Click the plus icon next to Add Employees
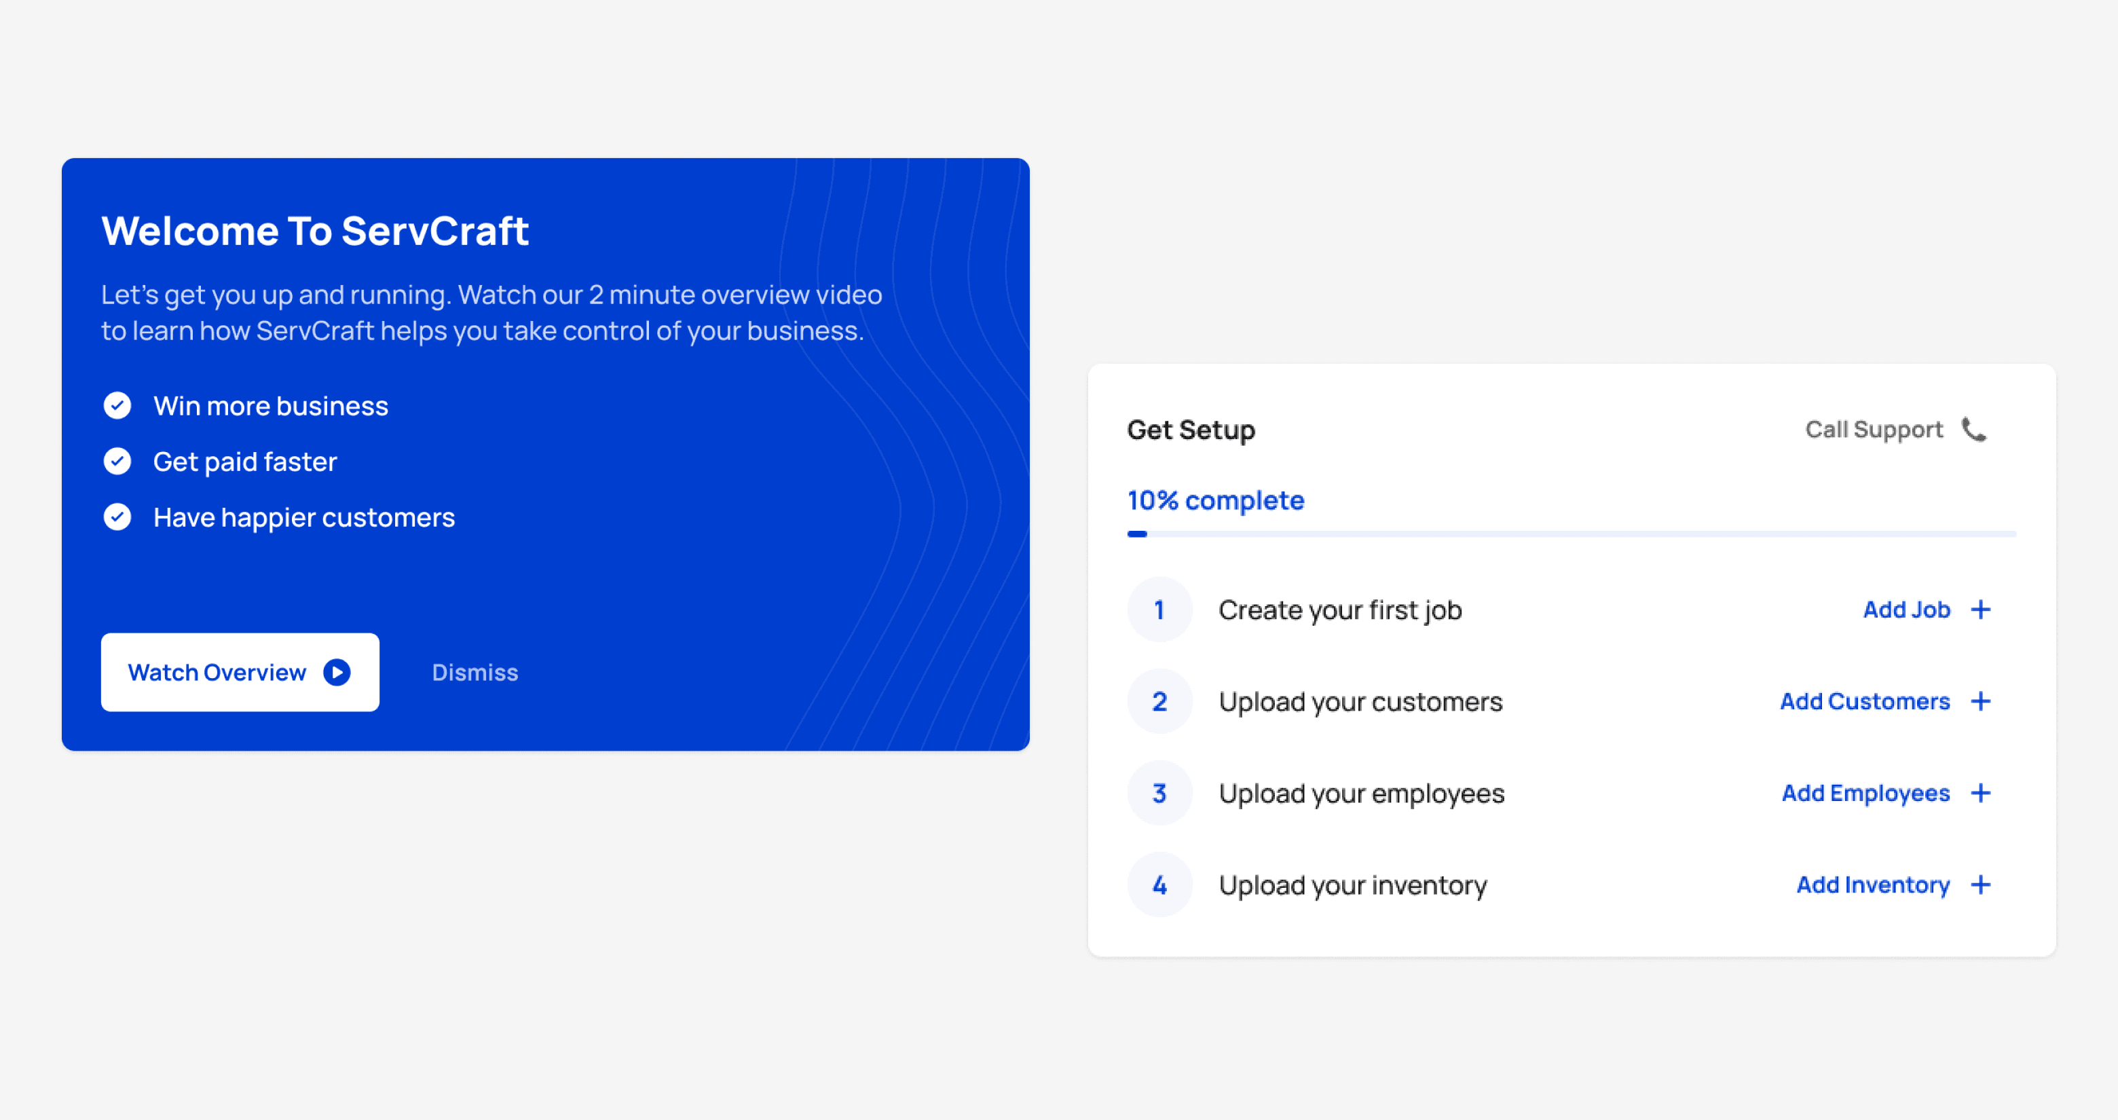Screen dimensions: 2118x1120 (1981, 793)
